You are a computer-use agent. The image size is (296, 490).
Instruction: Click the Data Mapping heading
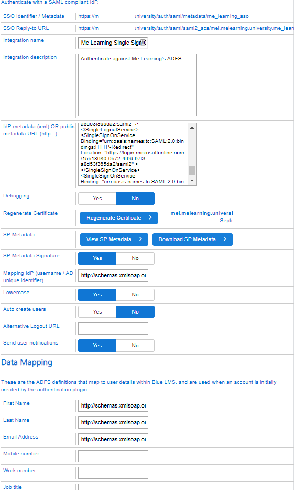click(27, 362)
